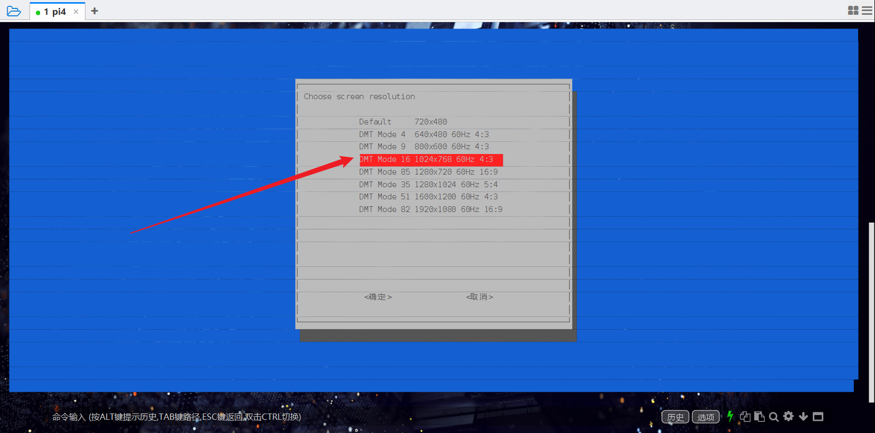This screenshot has height=433, width=875.
Task: Open the folder icon at top left
Action: (14, 11)
